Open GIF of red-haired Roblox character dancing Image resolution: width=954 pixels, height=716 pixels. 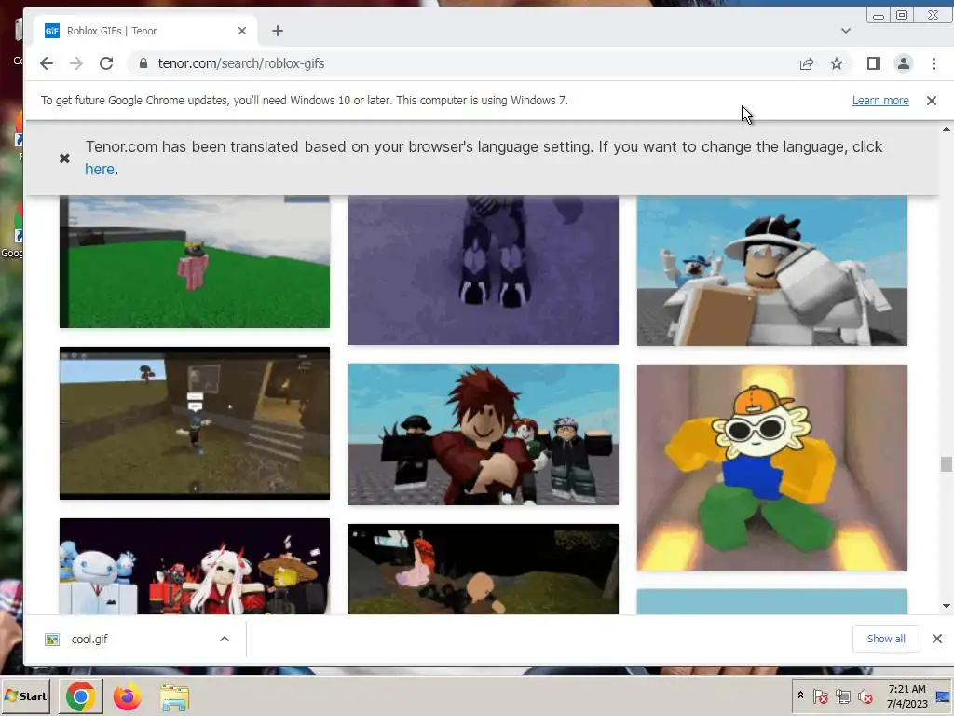point(484,434)
